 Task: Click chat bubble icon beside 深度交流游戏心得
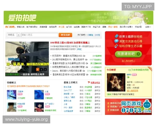(116, 41)
